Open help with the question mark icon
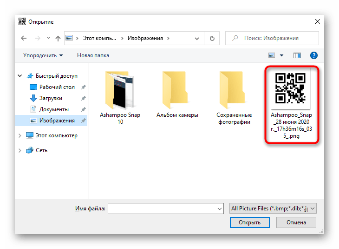This screenshot has height=249, width=339. pos(314,55)
